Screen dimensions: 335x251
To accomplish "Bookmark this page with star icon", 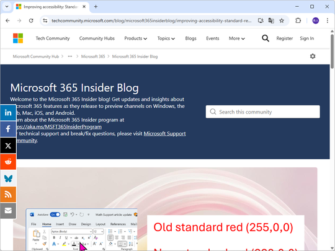I will (282, 20).
